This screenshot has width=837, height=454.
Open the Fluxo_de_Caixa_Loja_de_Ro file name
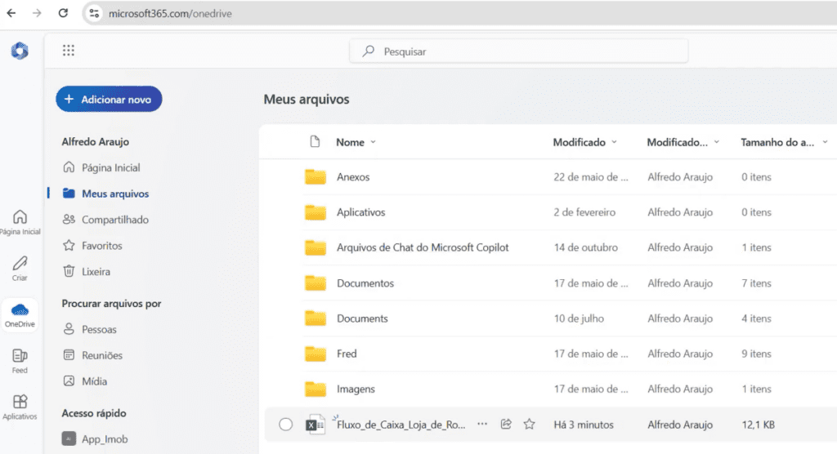tap(401, 425)
